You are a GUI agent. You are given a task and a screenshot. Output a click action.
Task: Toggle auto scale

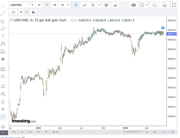click(x=163, y=132)
